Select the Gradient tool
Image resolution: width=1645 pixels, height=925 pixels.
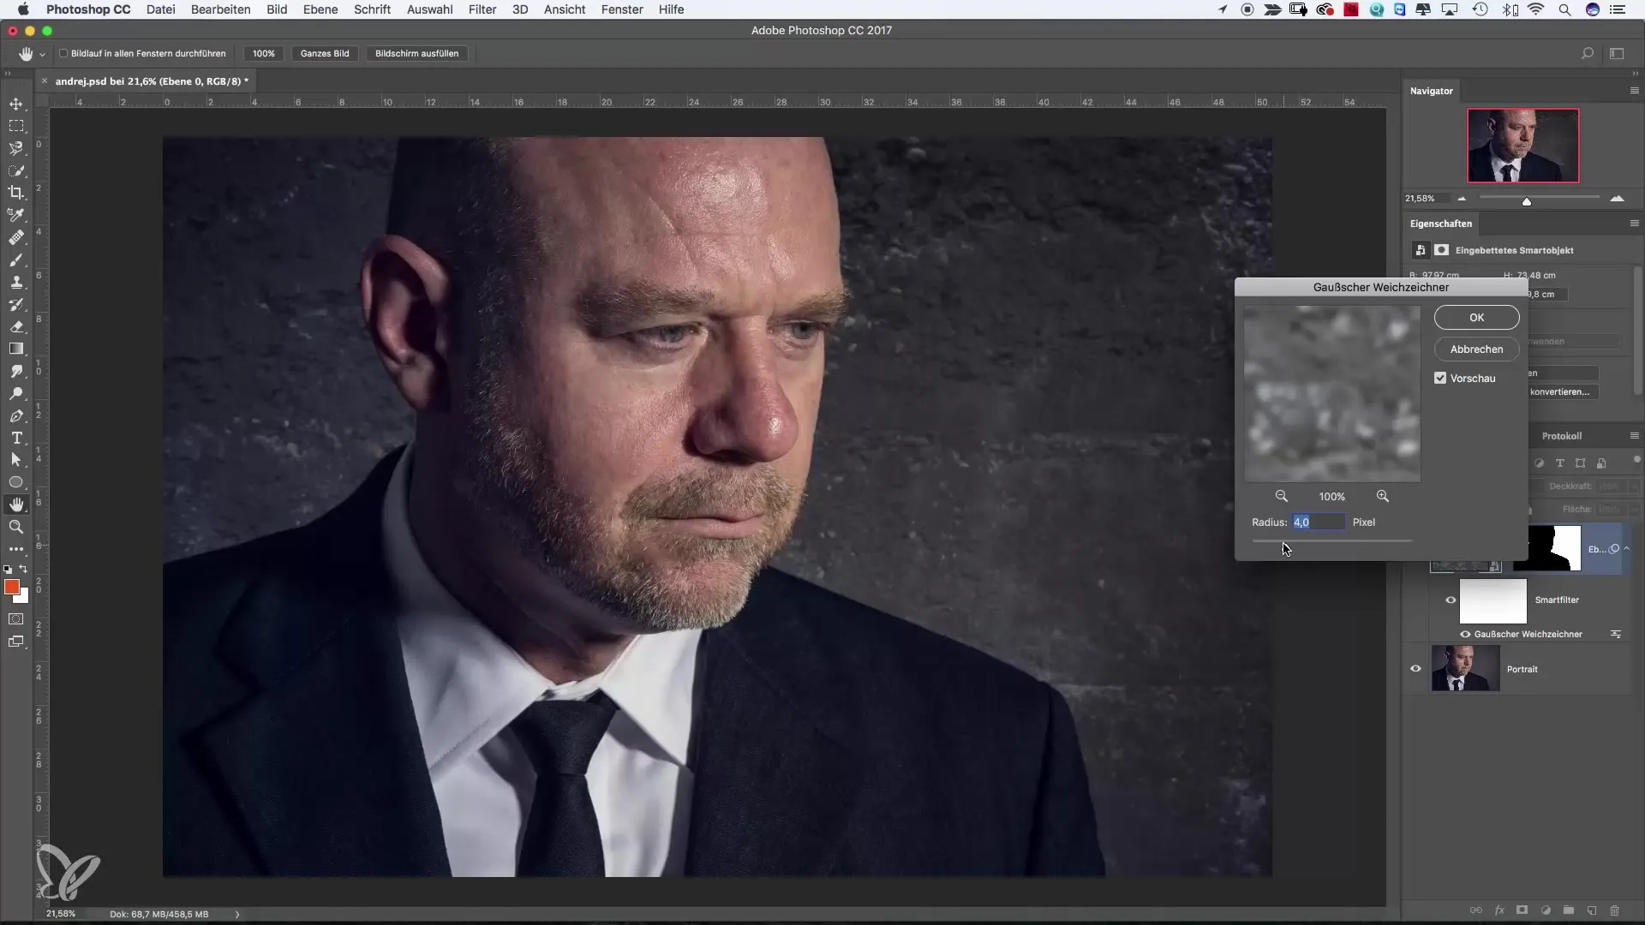(x=16, y=349)
